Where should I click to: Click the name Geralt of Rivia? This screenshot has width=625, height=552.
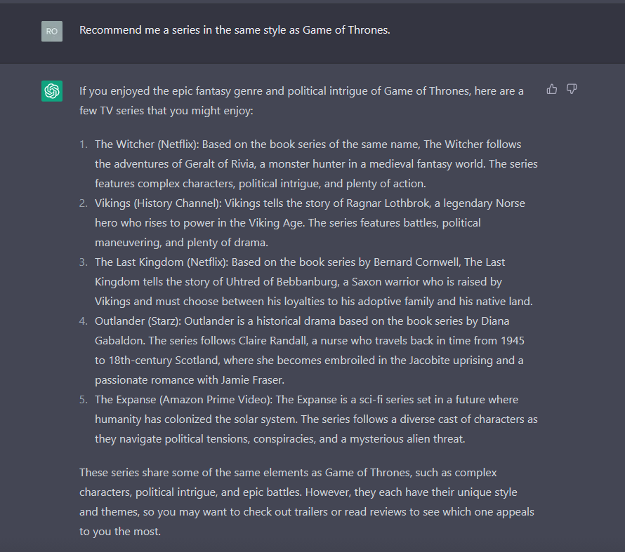(x=220, y=164)
